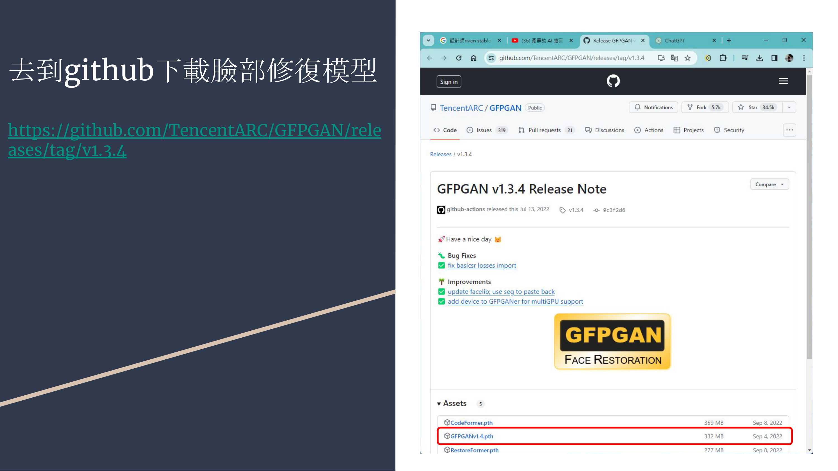The width and height of the screenshot is (838, 471).
Task: Click the address bar URL field
Action: click(572, 58)
